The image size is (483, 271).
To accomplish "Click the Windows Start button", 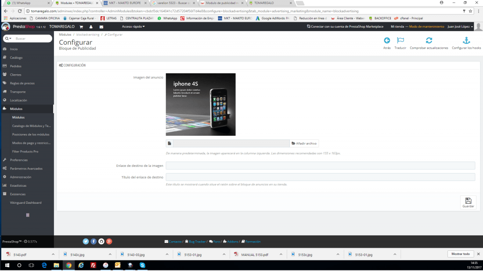I will (x=7, y=265).
